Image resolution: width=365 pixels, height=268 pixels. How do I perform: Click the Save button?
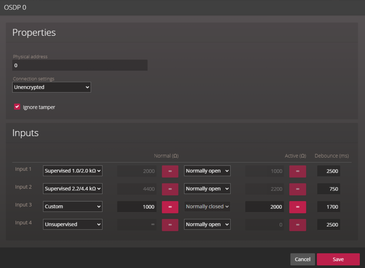tap(338, 259)
